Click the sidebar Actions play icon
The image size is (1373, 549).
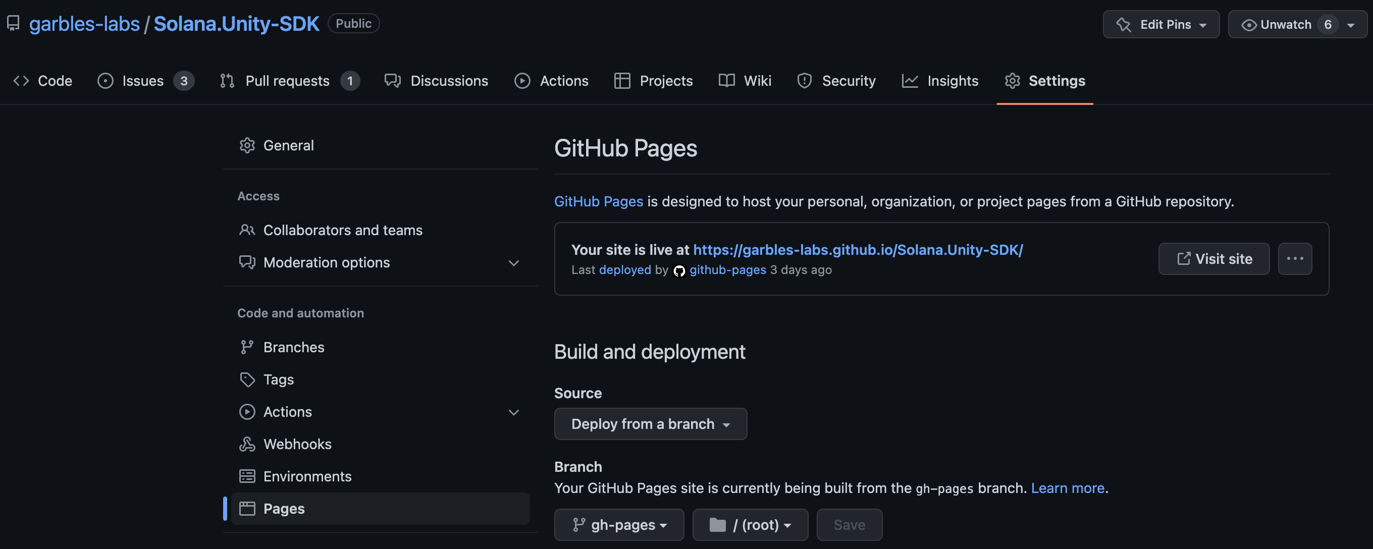tap(247, 411)
